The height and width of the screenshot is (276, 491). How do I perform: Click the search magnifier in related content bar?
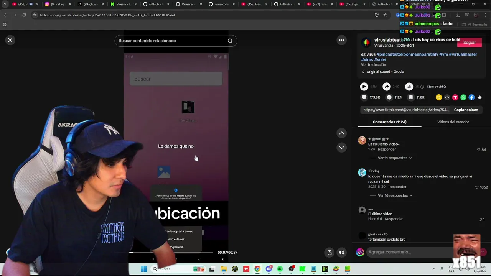tap(230, 41)
